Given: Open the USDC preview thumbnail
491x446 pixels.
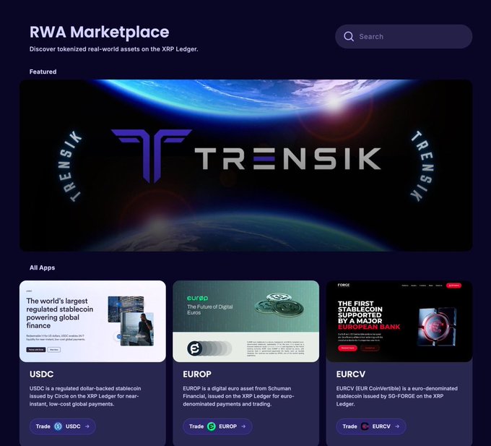Looking at the screenshot, I should [x=92, y=321].
